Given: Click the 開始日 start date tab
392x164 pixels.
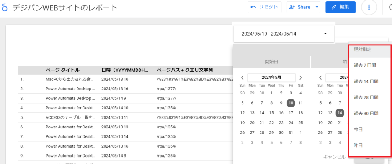Looking at the screenshot, I should coord(271,62).
